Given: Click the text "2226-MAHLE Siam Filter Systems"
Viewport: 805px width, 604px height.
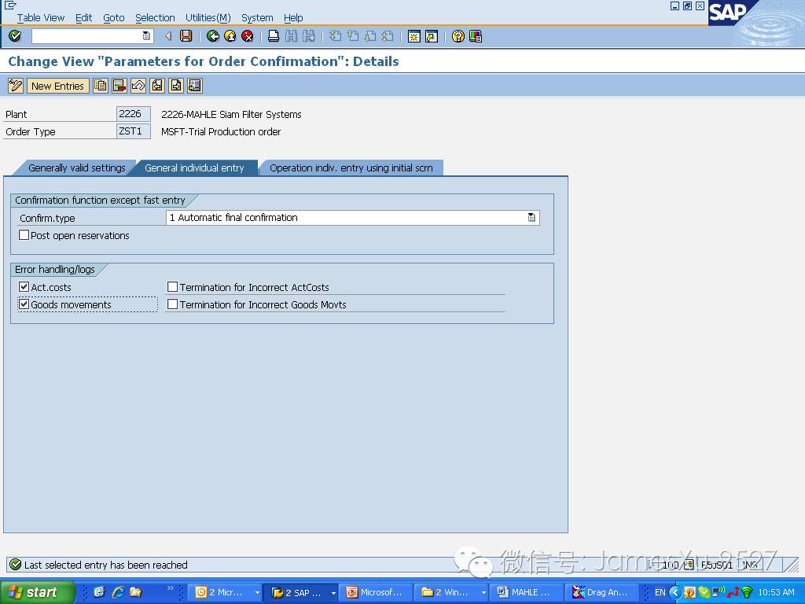Looking at the screenshot, I should coord(231,115).
